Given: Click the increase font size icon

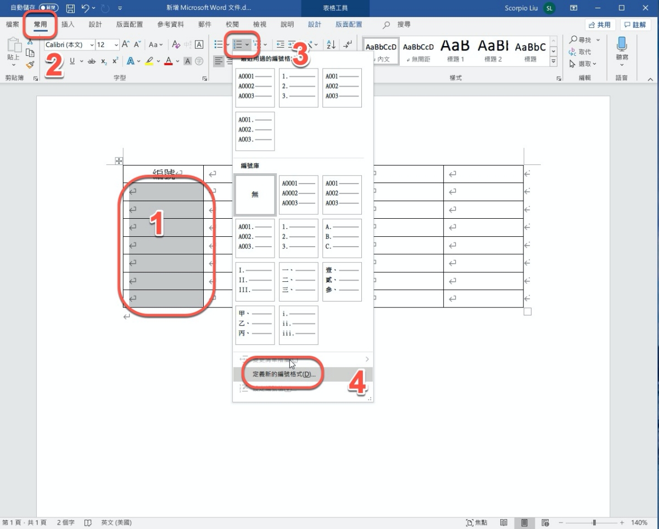Looking at the screenshot, I should (x=126, y=44).
